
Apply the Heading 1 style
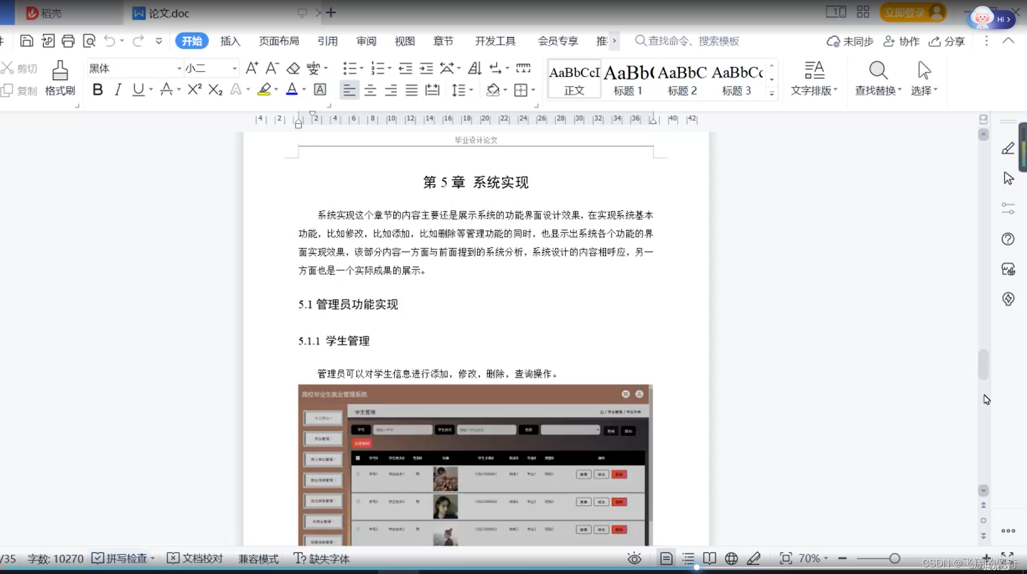tap(628, 79)
